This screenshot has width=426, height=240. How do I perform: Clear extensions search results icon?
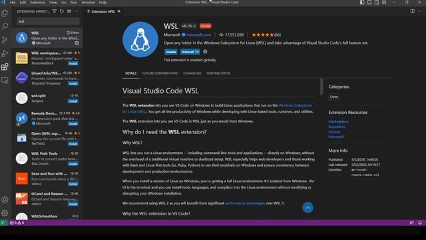(x=69, y=11)
